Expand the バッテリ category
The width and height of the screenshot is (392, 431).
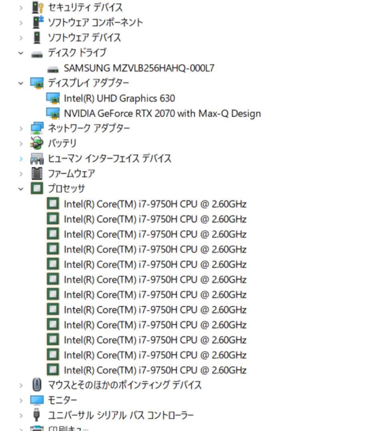[x=21, y=143]
